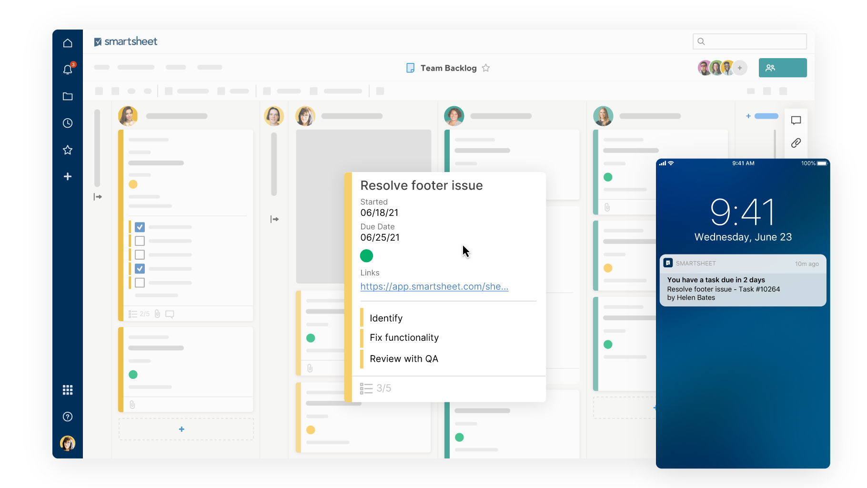Open the app launcher grid icon
867x488 pixels.
coord(68,390)
